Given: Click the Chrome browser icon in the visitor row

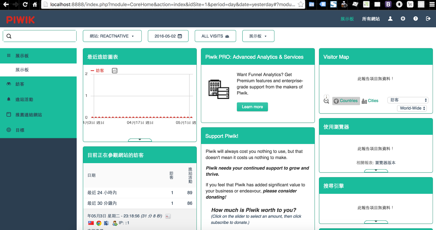Looking at the screenshot, I should (99, 223).
